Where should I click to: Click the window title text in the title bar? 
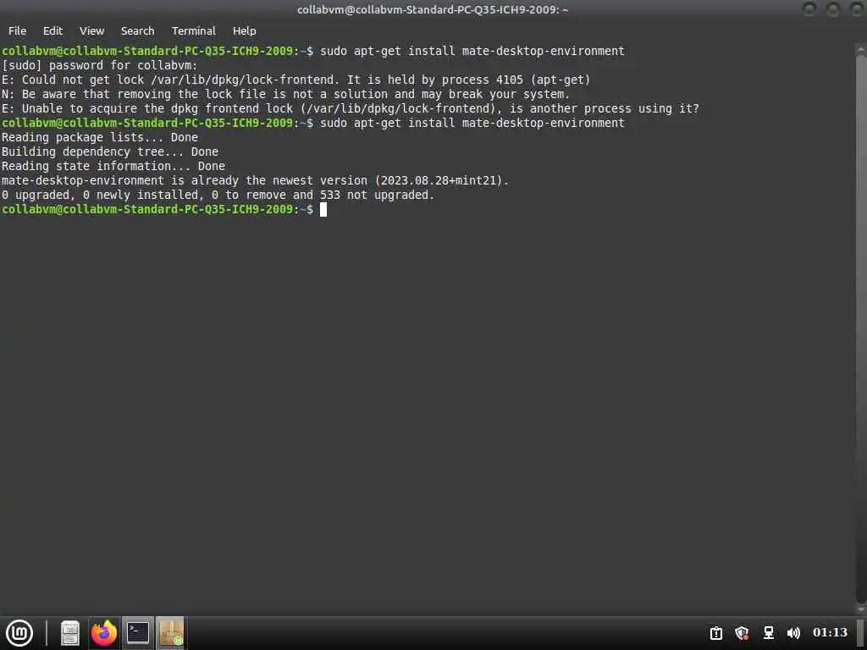[433, 9]
